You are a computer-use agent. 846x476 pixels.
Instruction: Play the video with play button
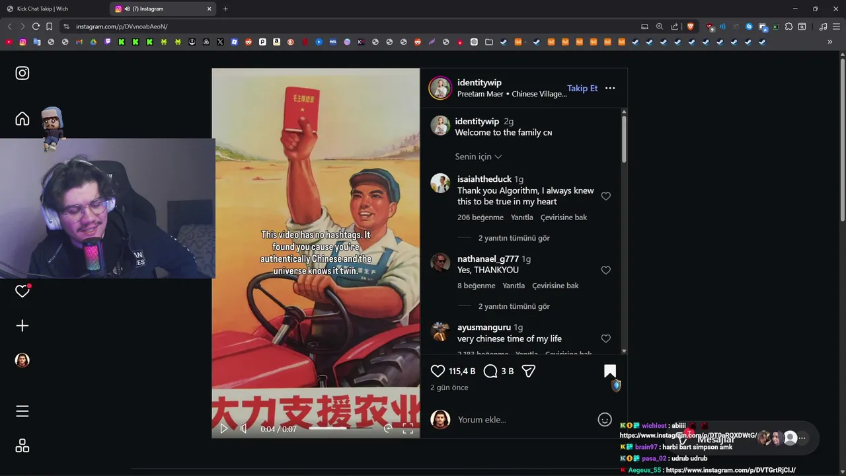[x=224, y=428]
